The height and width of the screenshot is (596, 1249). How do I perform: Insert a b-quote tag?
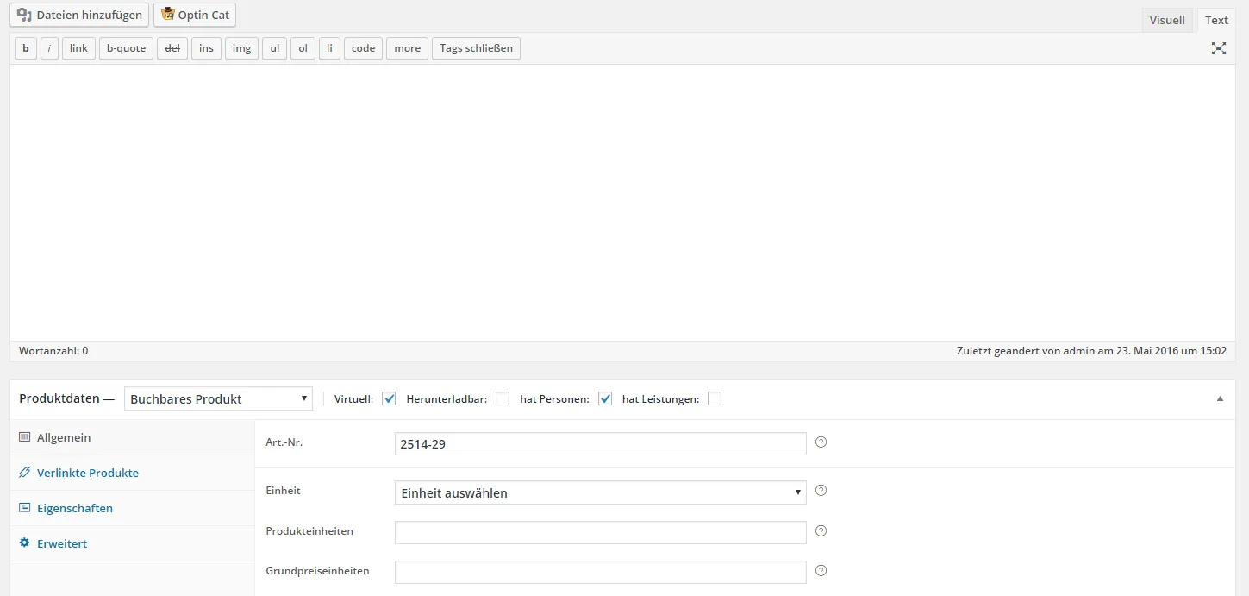point(126,48)
